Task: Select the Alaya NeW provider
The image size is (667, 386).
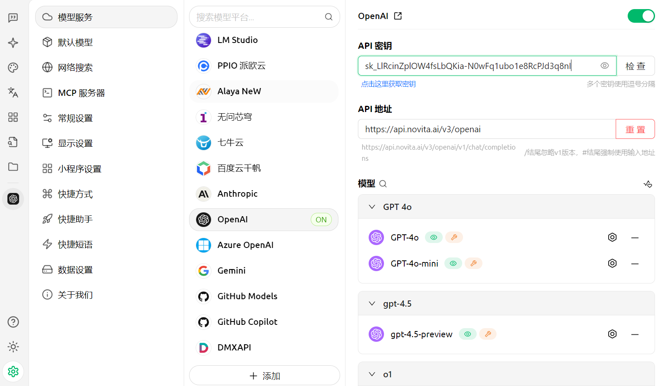Action: (264, 91)
